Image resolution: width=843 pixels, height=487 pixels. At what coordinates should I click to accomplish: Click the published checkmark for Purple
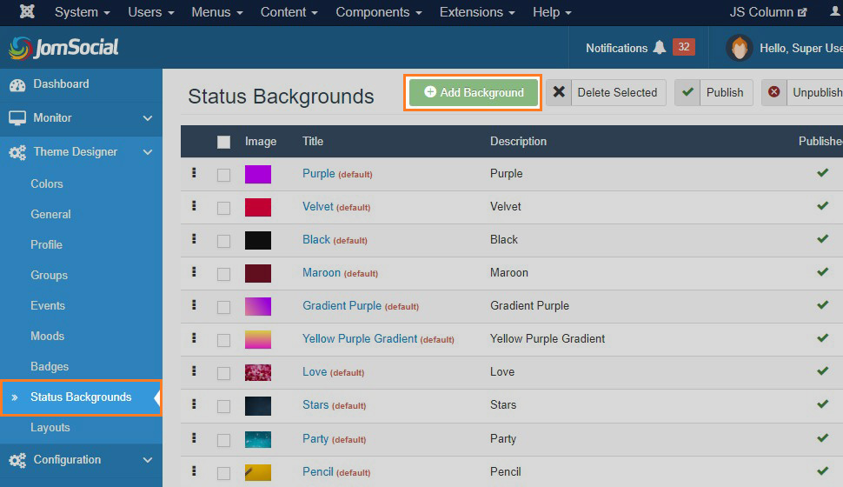[822, 173]
